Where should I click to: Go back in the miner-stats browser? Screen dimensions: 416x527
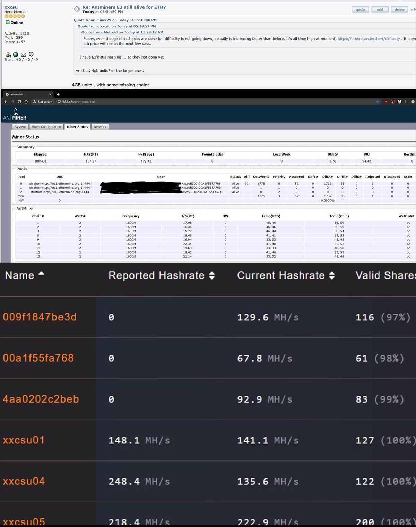pyautogui.click(x=6, y=102)
